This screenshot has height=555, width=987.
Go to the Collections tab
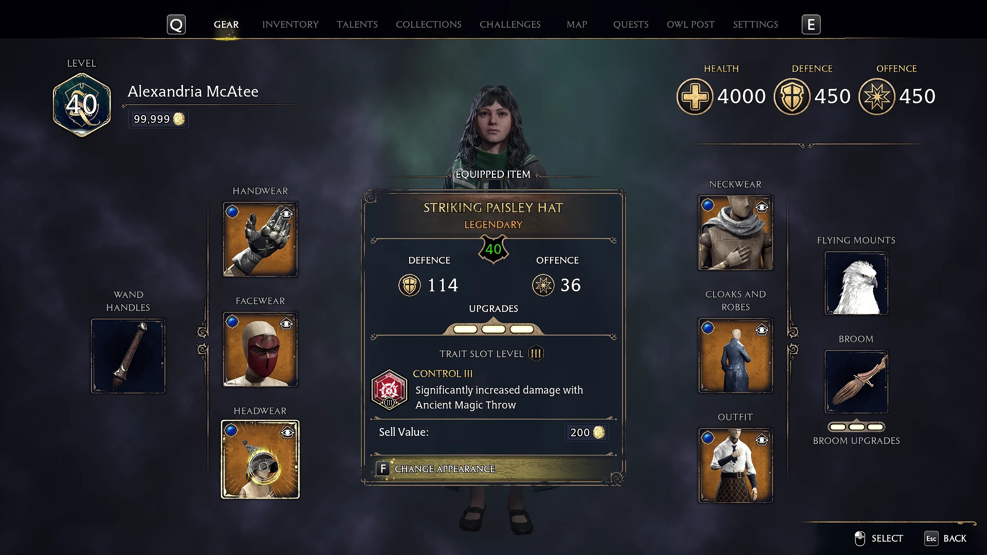click(x=429, y=24)
